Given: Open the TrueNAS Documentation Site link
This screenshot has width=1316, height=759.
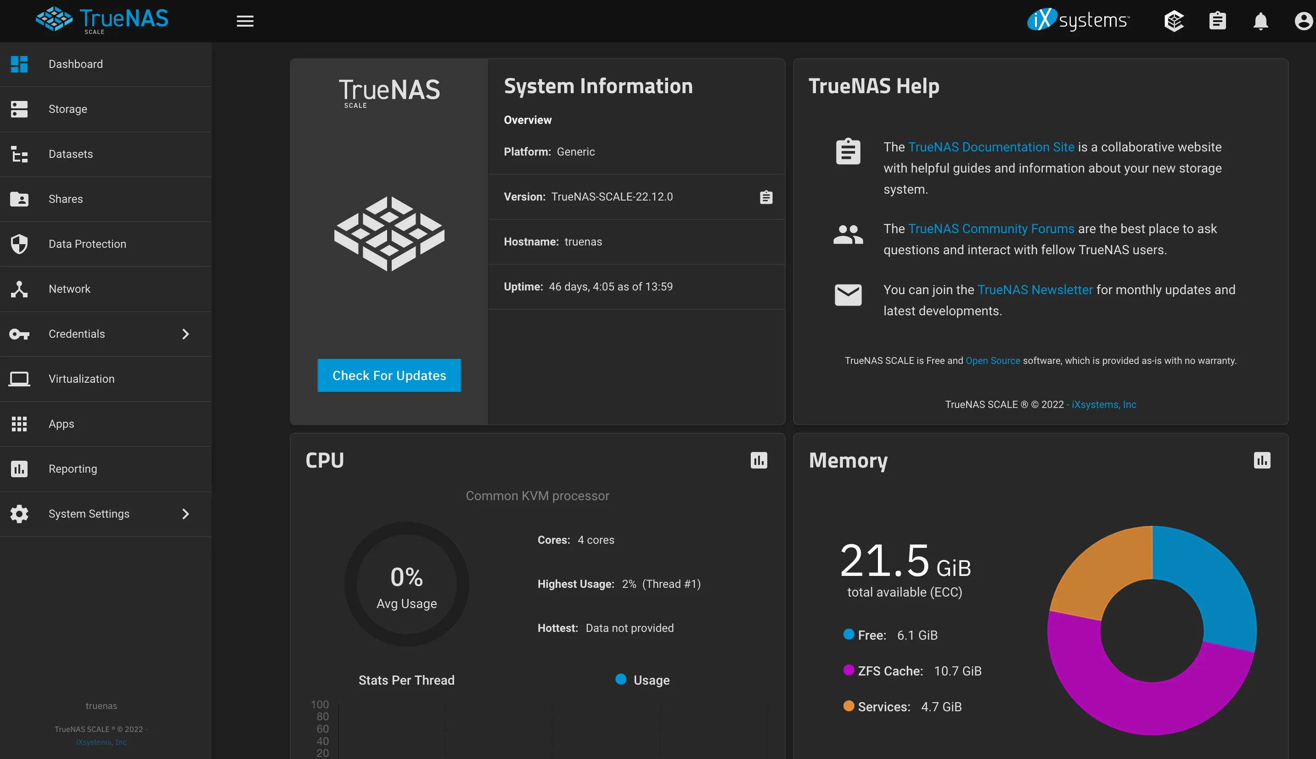Looking at the screenshot, I should coord(990,147).
